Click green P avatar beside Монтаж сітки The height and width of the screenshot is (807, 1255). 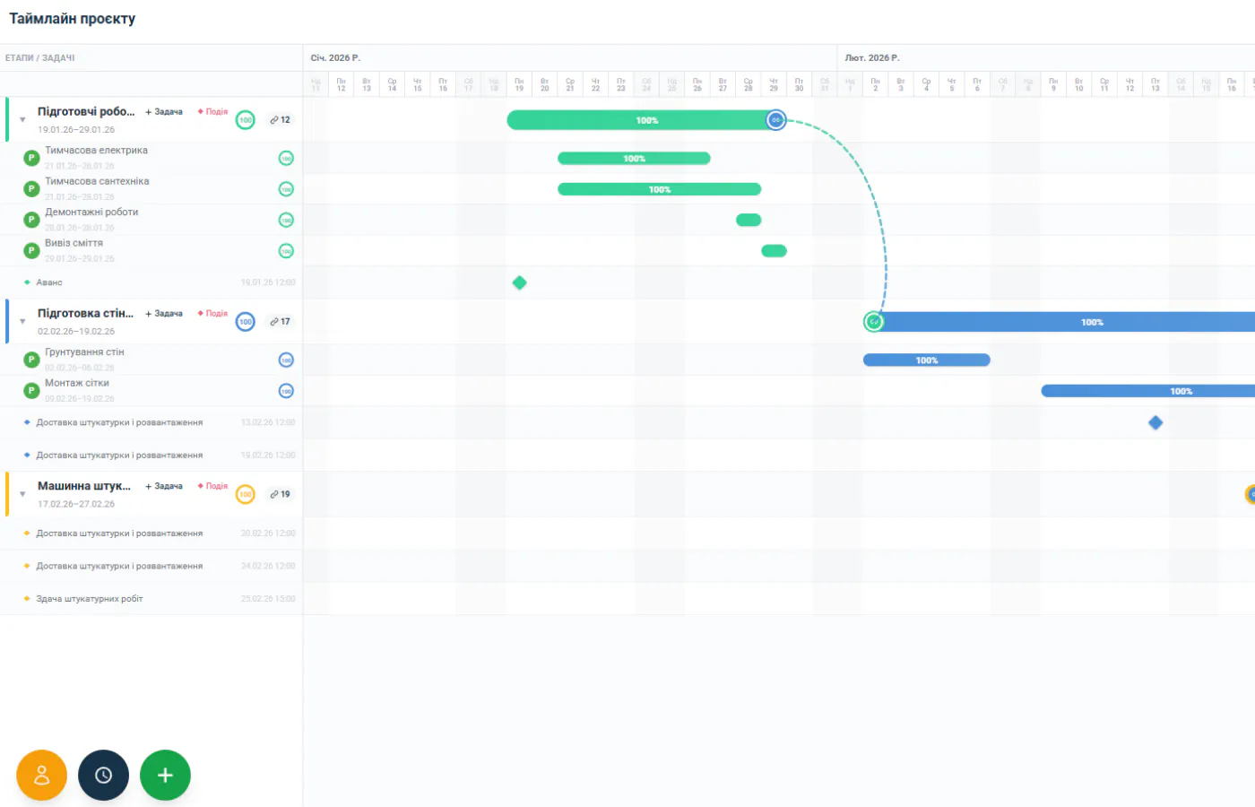[31, 390]
